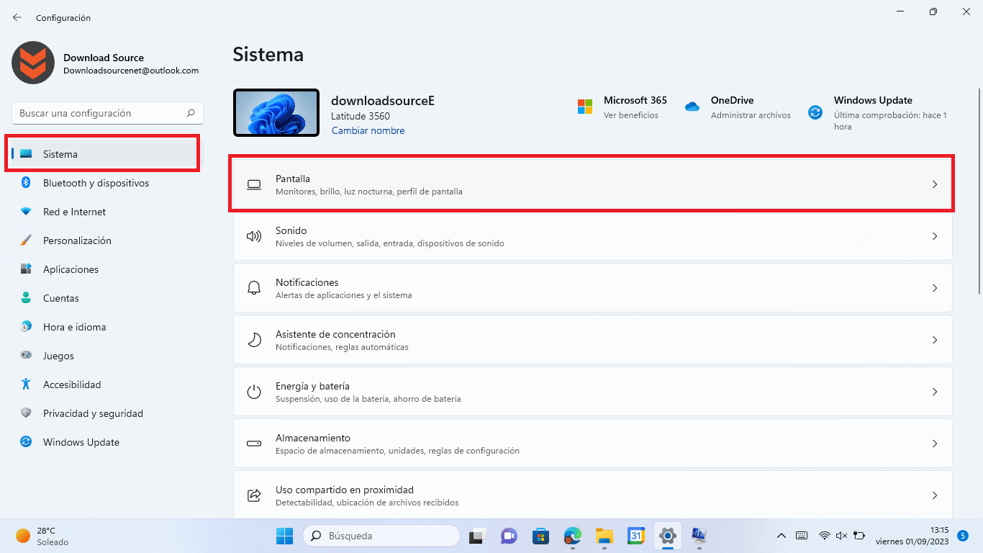Open Microsoft Store from taskbar

pyautogui.click(x=540, y=536)
